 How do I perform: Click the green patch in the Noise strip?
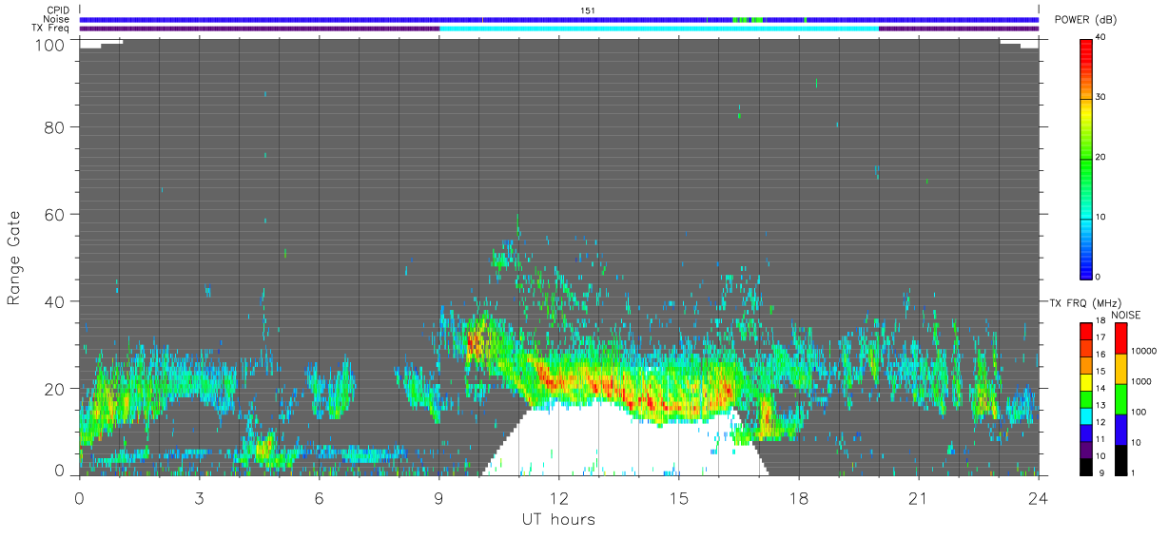(x=748, y=19)
